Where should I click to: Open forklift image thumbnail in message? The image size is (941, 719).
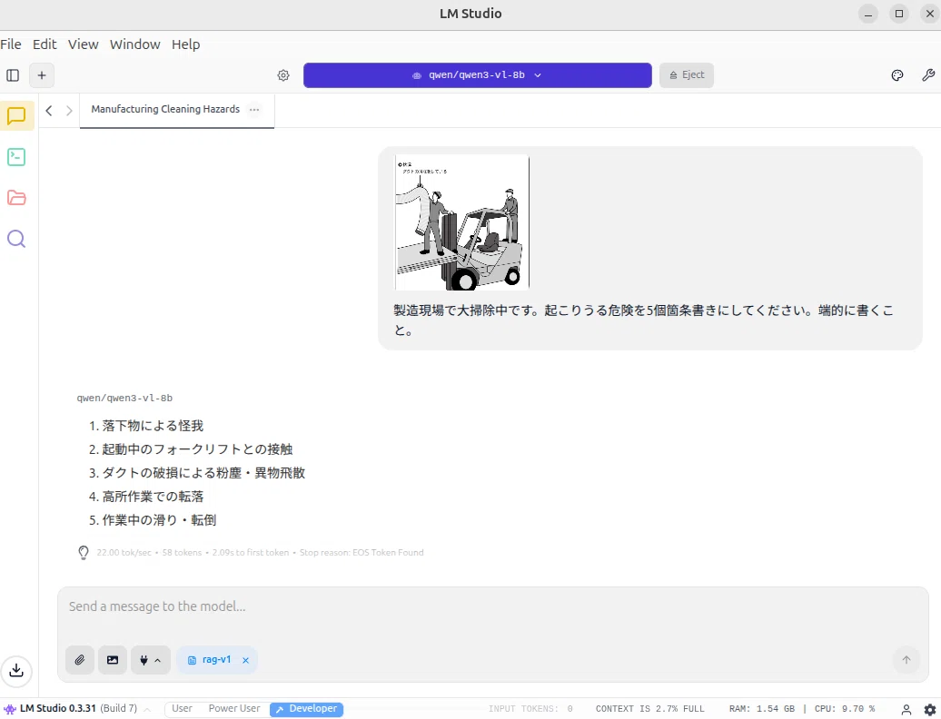tap(461, 222)
